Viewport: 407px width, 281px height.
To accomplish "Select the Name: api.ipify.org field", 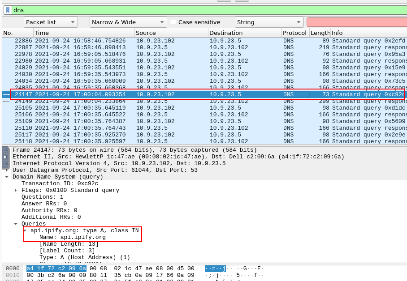I will [73, 237].
